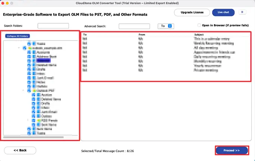Viewport: 255px width, 161px height.
Task: Collapse the mailbox account tree node
Action: tap(19, 48)
